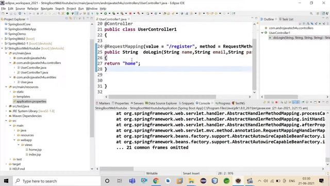
Task: Click line 29 in the code editor
Action: 174,74
